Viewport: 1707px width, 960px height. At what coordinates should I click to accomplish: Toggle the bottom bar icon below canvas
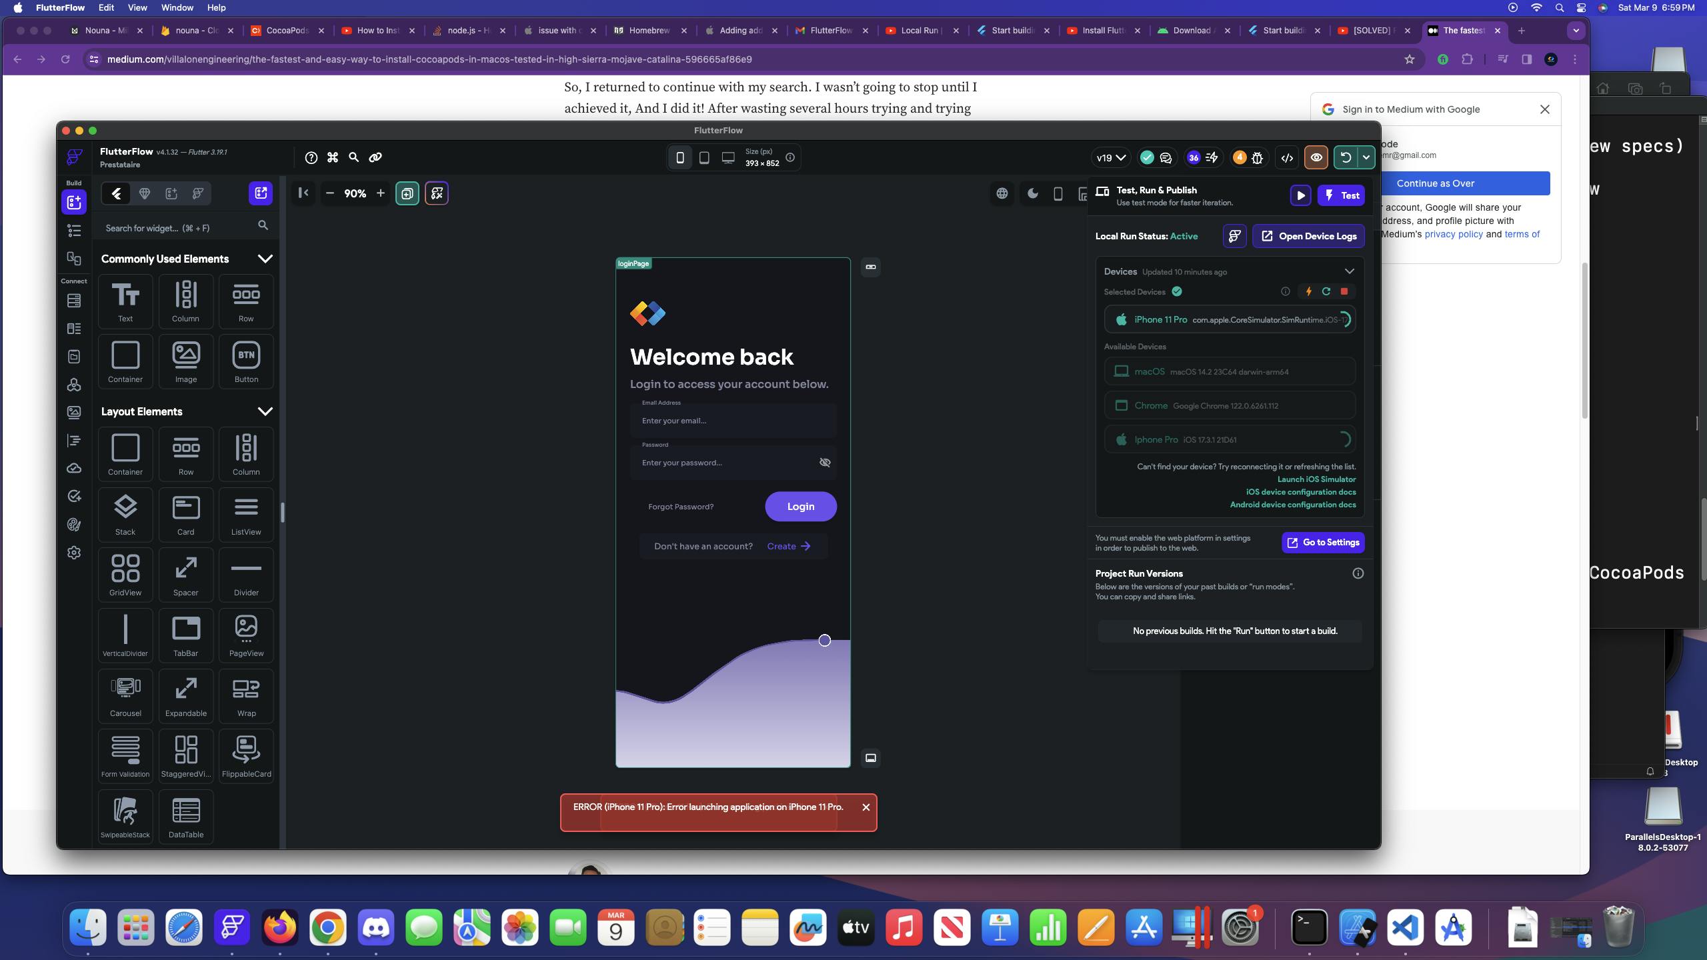point(871,758)
